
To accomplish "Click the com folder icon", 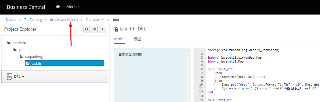I will [15, 50].
